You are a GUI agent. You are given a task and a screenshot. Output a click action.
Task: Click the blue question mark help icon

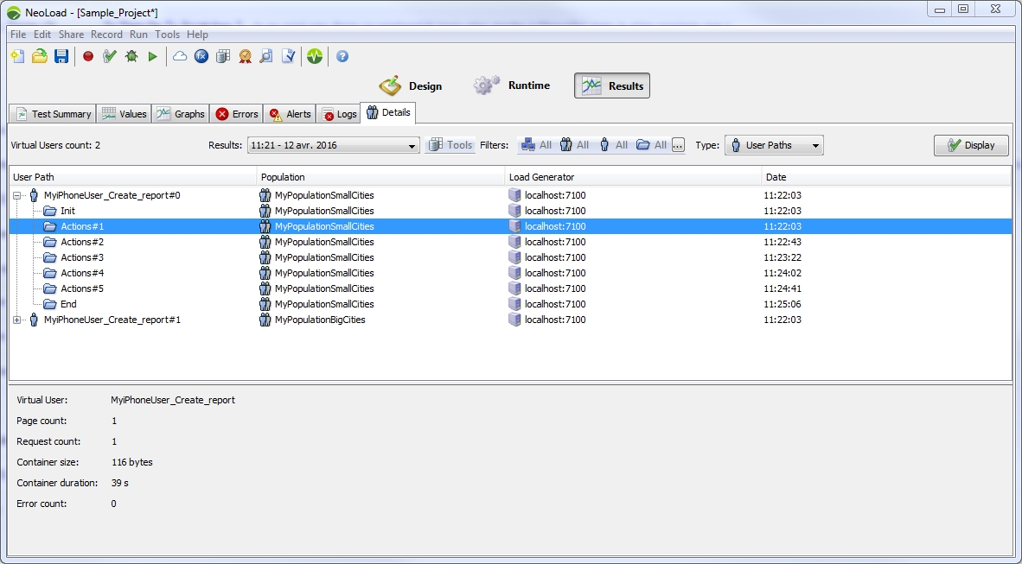pos(342,56)
